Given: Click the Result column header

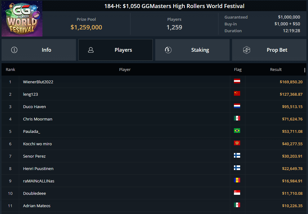Looking at the screenshot, I should pyautogui.click(x=276, y=69).
